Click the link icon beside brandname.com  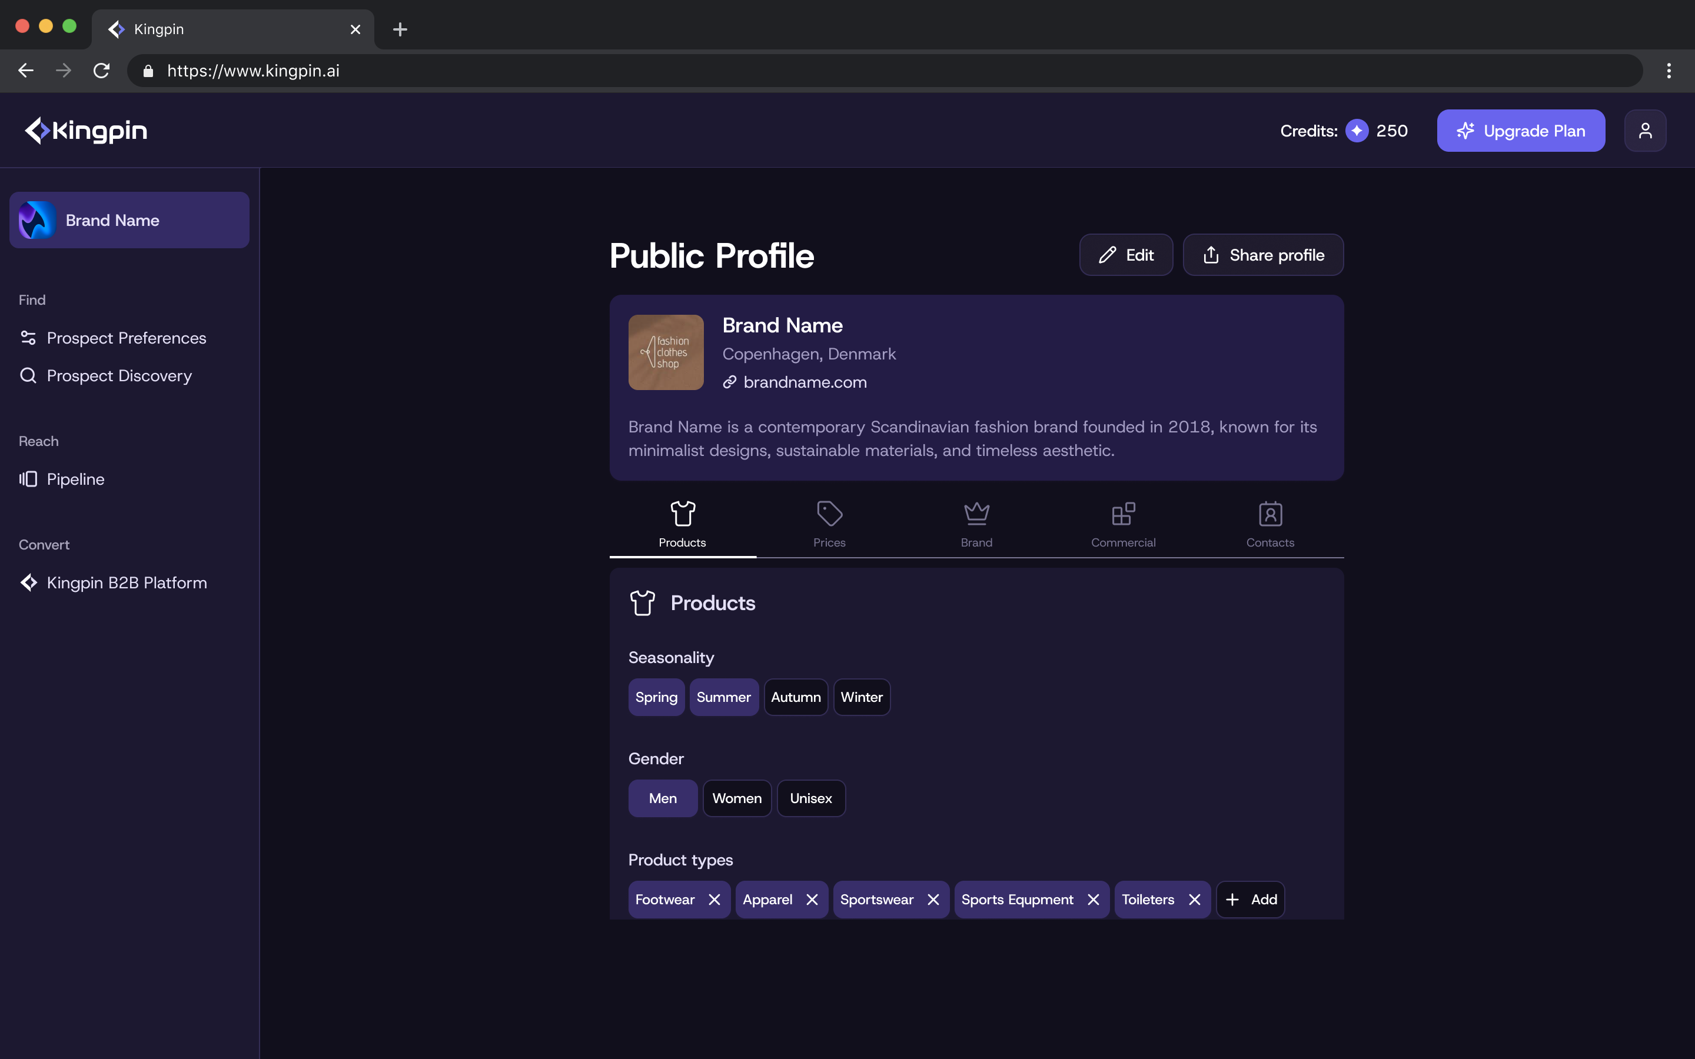(x=730, y=382)
